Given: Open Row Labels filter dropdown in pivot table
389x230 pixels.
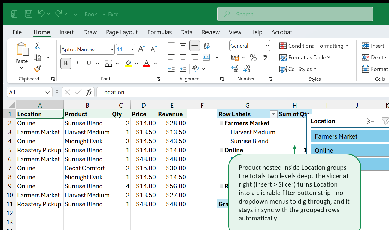Looking at the screenshot, I should [x=274, y=114].
